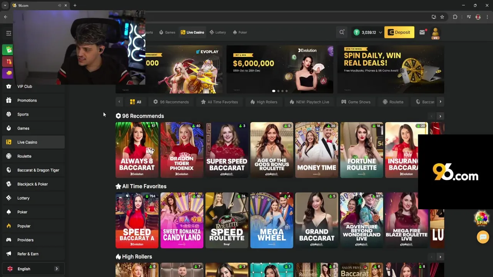Open the Fortune Roulette game
The width and height of the screenshot is (493, 277).
[362, 150]
